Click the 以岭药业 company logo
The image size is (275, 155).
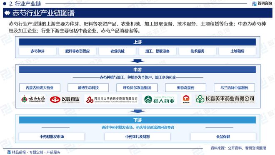65,99
